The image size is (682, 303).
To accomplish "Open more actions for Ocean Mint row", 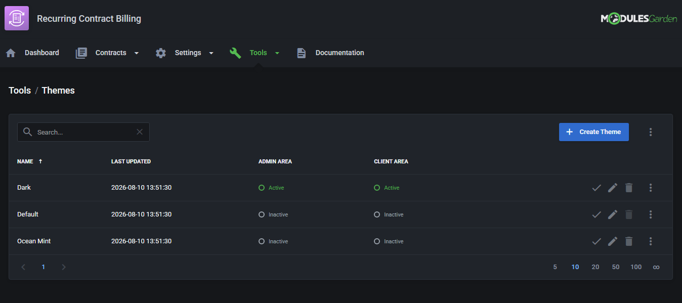I will 651,241.
